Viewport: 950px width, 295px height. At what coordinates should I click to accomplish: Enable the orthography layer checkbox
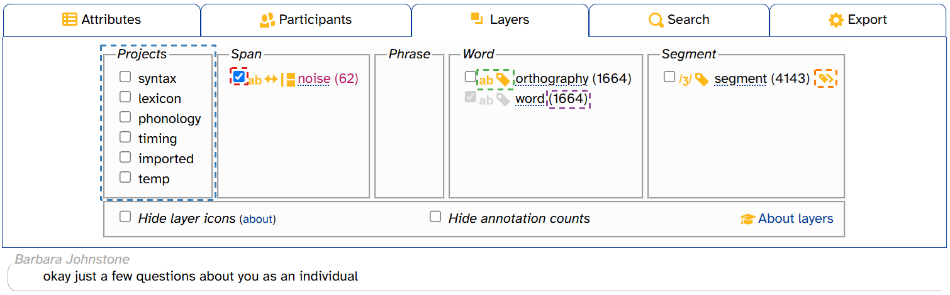(x=470, y=77)
